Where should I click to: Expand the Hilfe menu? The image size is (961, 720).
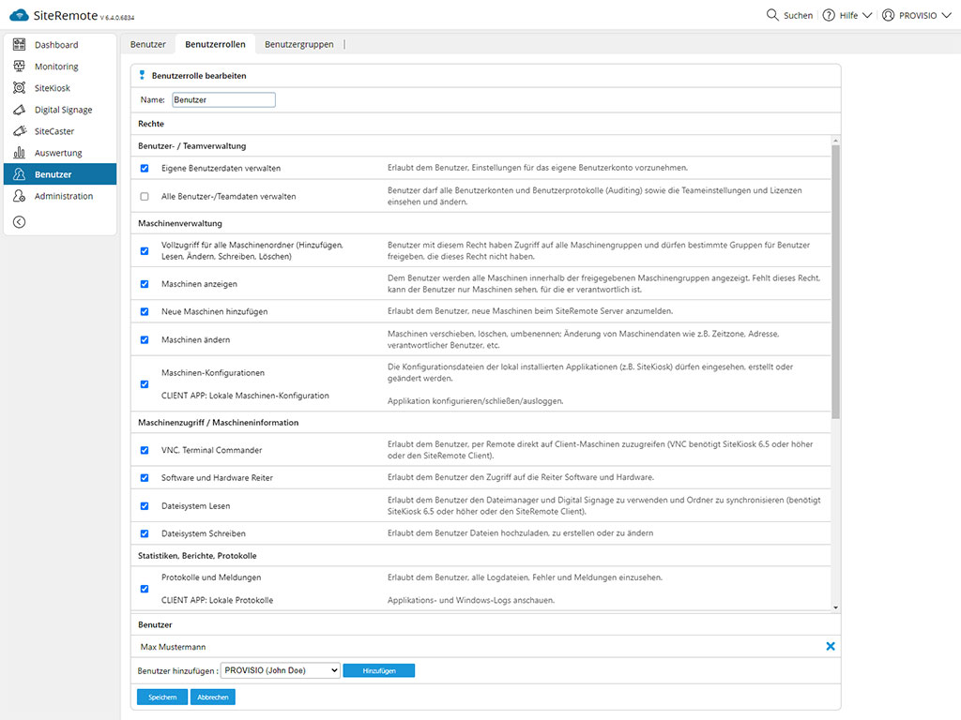847,15
